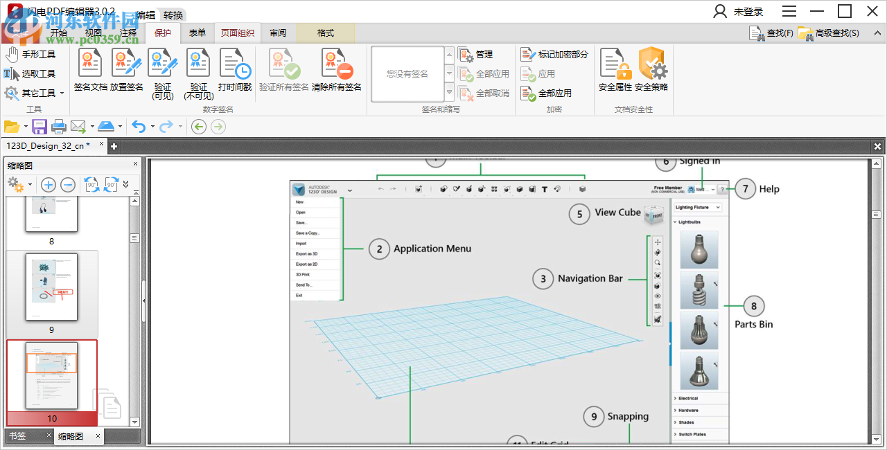Click the undo arrow icon

click(139, 126)
